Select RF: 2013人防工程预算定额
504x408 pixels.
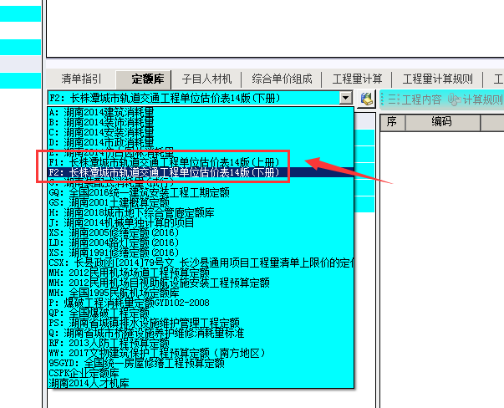click(x=201, y=343)
